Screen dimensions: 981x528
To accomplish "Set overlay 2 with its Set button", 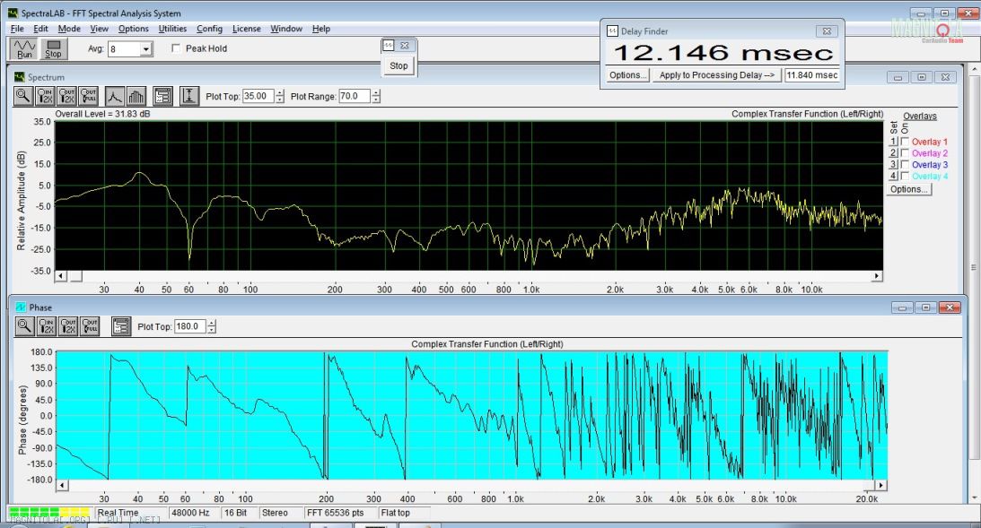I will 893,153.
